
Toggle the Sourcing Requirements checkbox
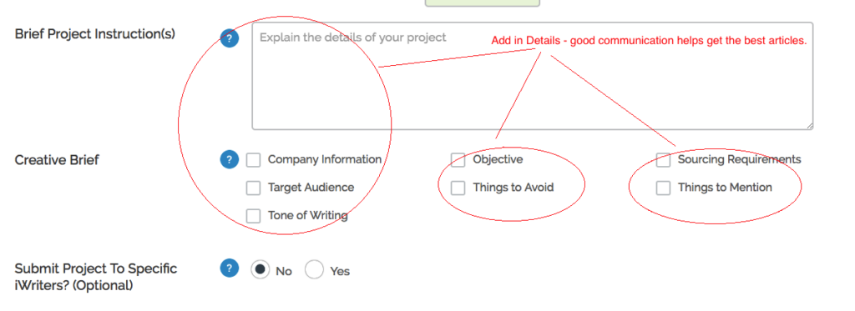coord(663,159)
